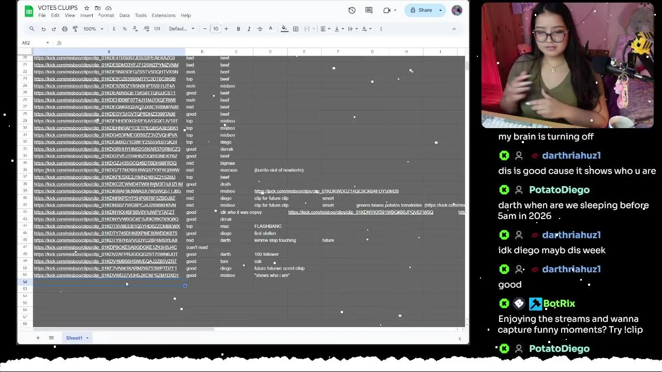Open the name box A52 dropdown
662x372 pixels.
tap(48, 43)
